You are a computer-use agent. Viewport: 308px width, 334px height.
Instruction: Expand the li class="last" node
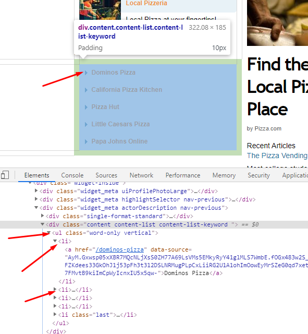pyautogui.click(x=55, y=314)
